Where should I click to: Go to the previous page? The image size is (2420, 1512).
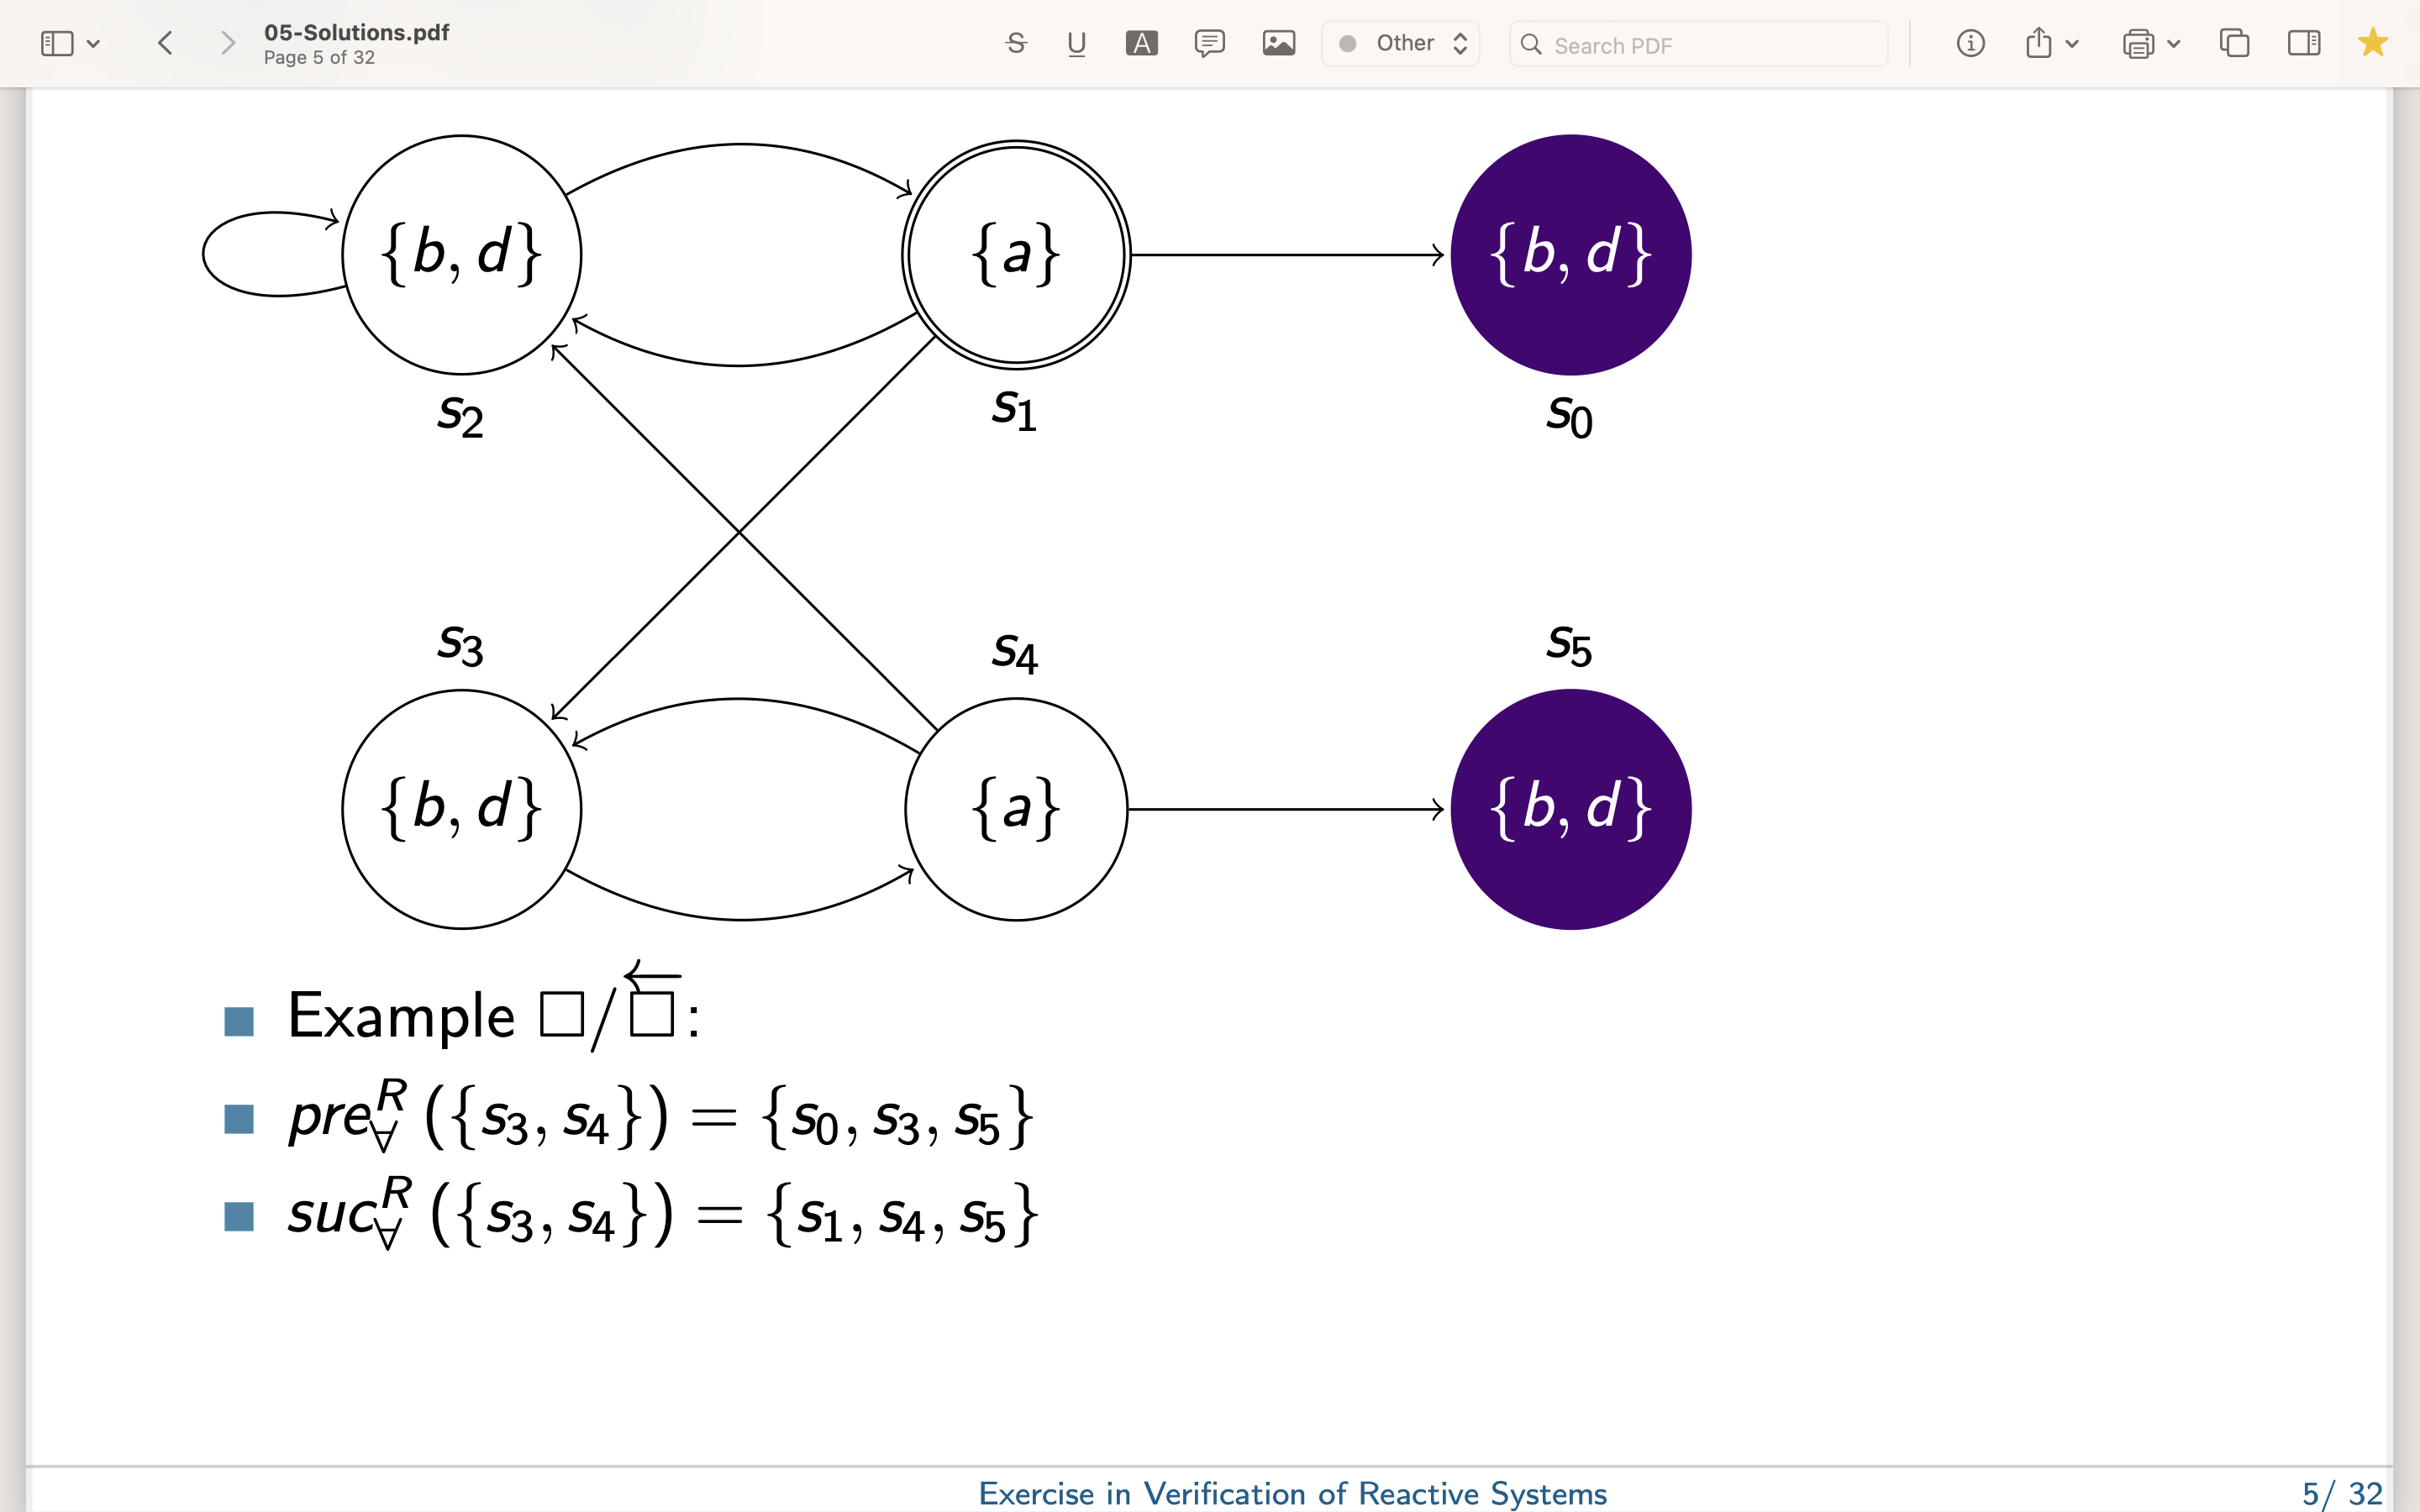pyautogui.click(x=166, y=43)
